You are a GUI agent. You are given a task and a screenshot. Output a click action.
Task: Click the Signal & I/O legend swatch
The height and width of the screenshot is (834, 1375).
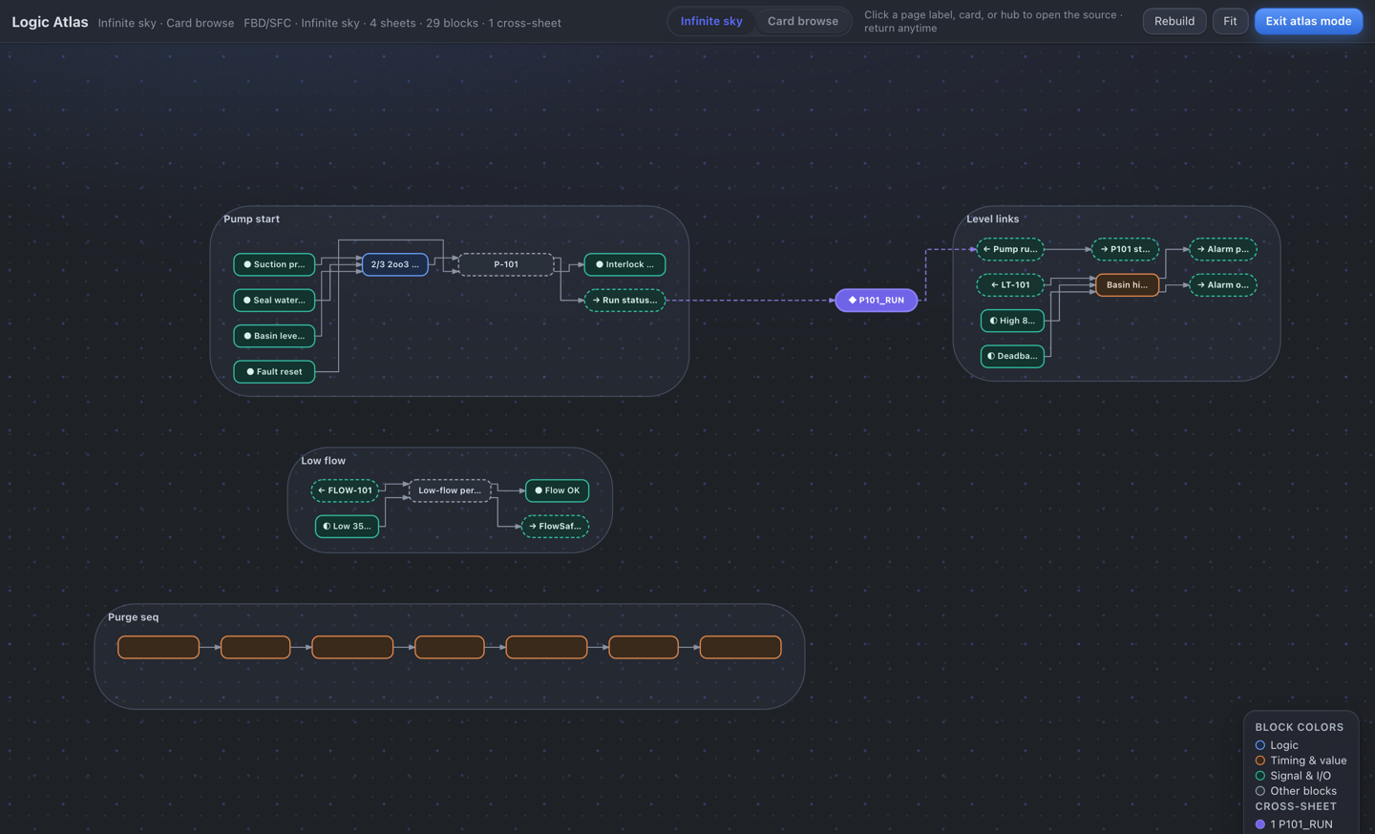pyautogui.click(x=1260, y=776)
